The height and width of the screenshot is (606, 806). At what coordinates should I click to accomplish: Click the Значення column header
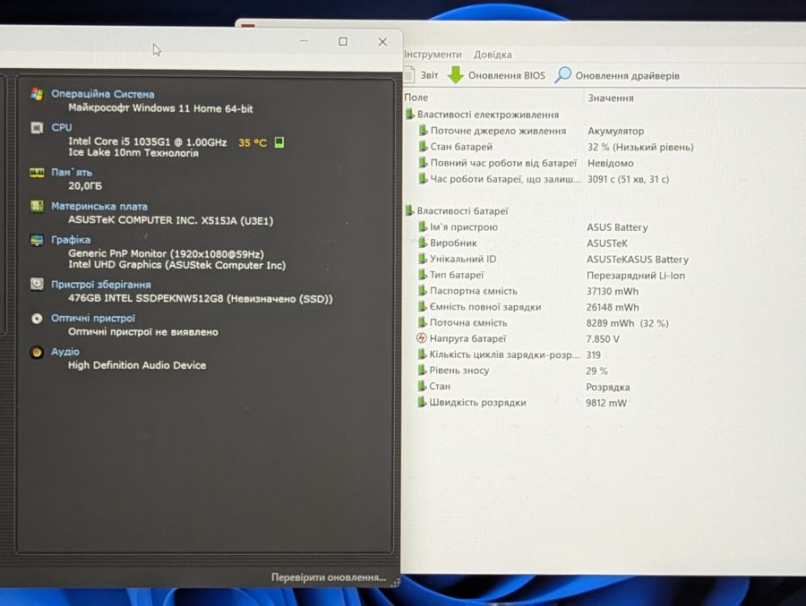pos(611,98)
